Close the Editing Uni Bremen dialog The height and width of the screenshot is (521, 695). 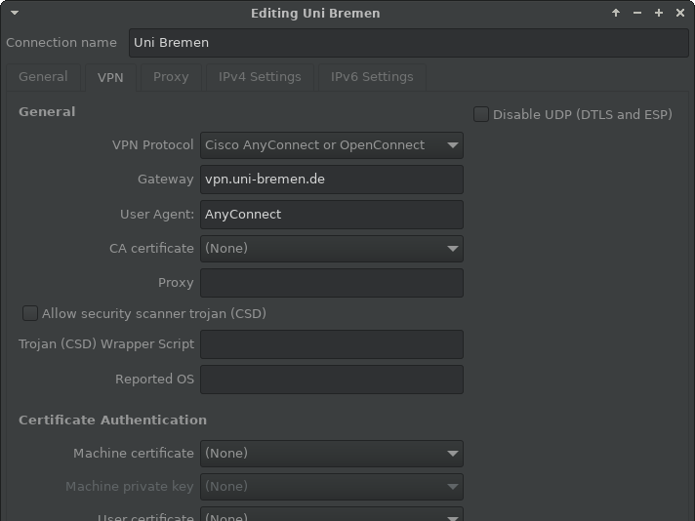point(680,13)
